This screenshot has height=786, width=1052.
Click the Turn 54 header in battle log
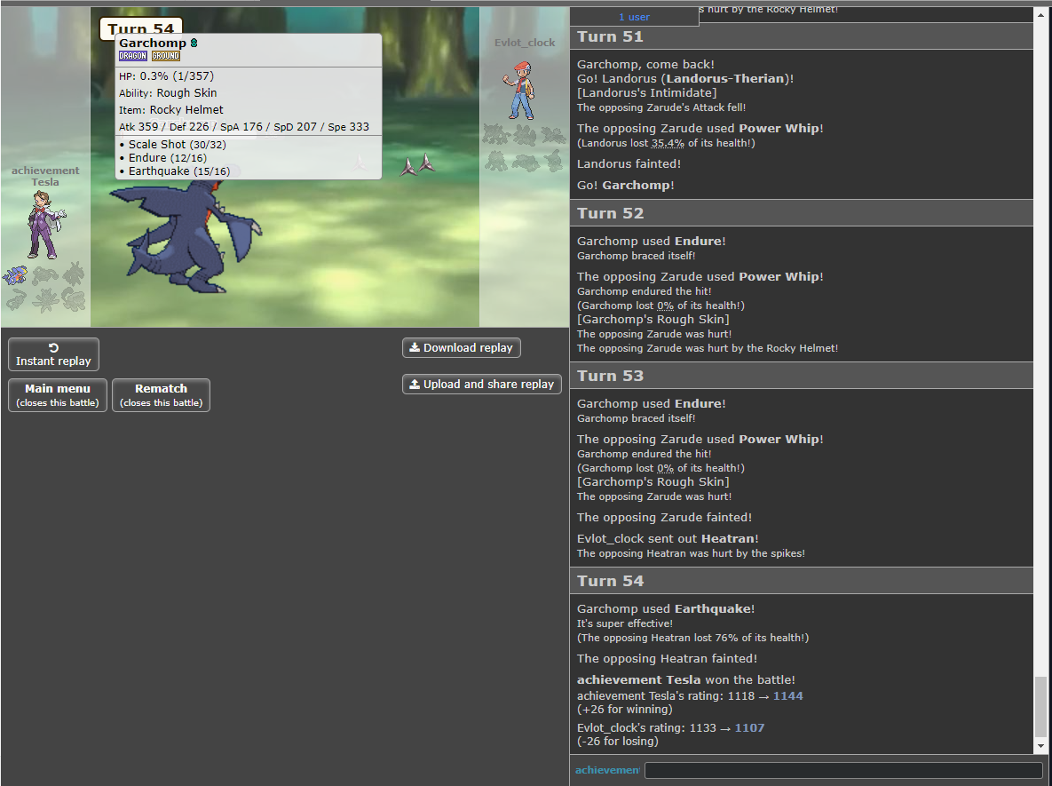(x=801, y=581)
